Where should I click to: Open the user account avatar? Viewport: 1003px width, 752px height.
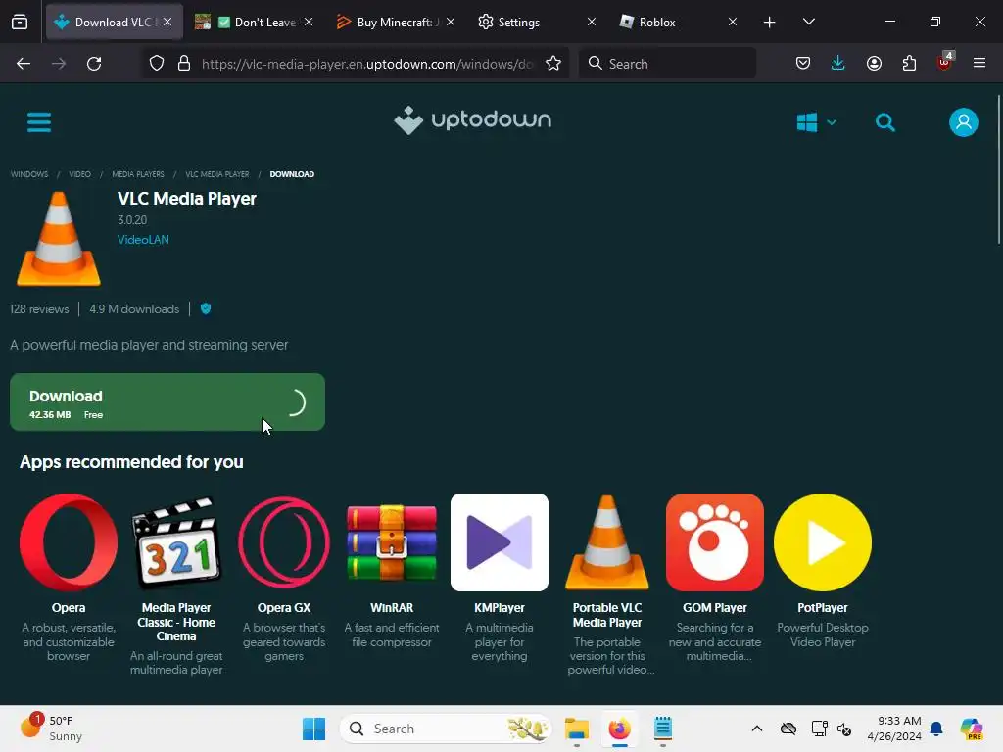[964, 122]
